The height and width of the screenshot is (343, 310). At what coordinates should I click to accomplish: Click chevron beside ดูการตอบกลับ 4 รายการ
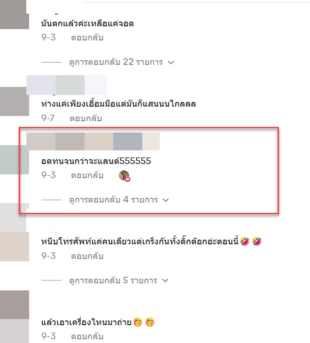(166, 200)
